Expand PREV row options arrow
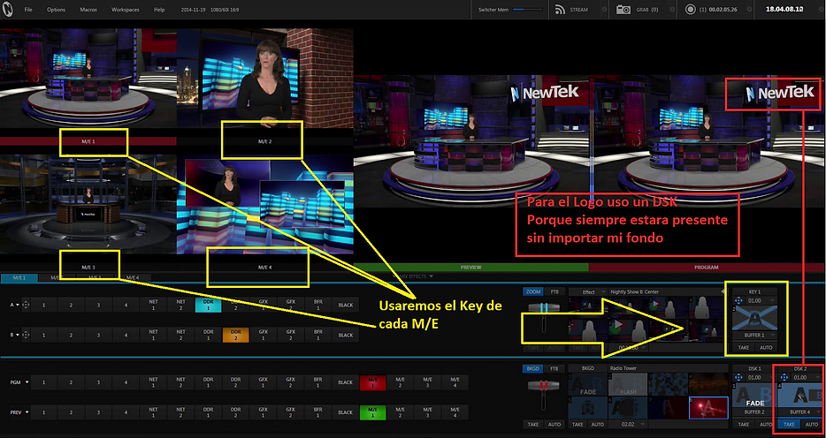This screenshot has width=826, height=438. (x=27, y=412)
